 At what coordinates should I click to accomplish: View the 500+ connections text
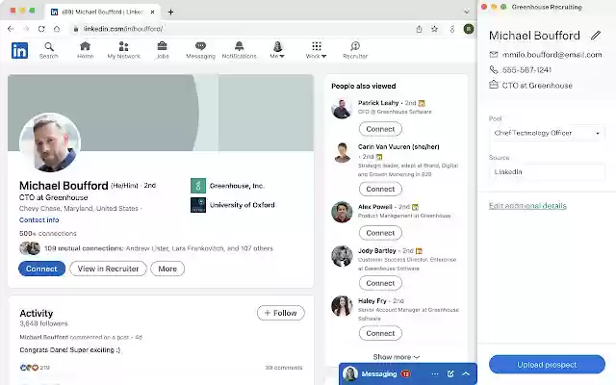tap(48, 233)
